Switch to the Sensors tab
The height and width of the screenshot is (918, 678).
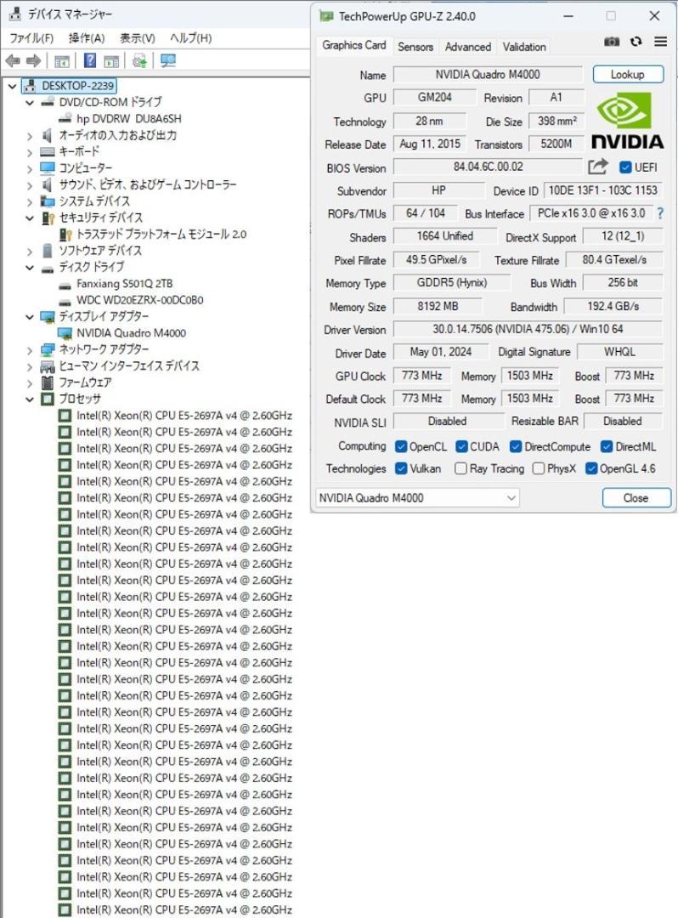click(415, 47)
